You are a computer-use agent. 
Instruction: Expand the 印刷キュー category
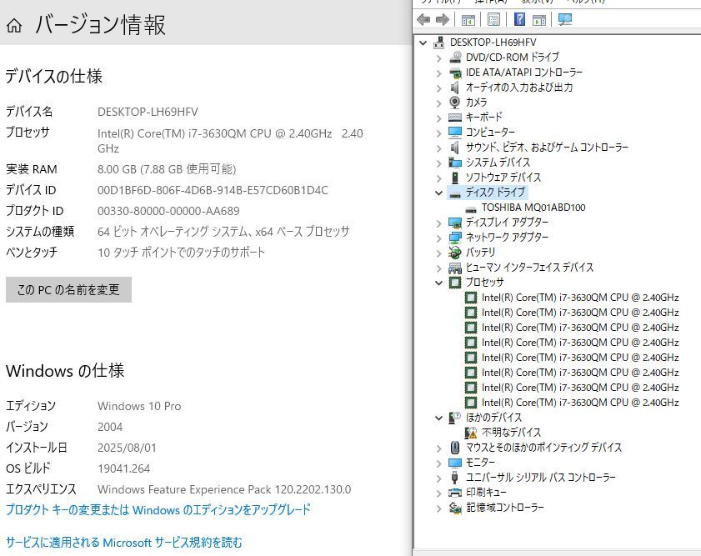[438, 493]
